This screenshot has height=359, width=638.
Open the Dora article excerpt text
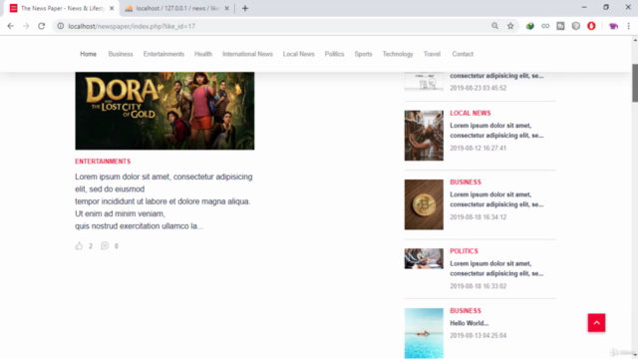point(163,201)
